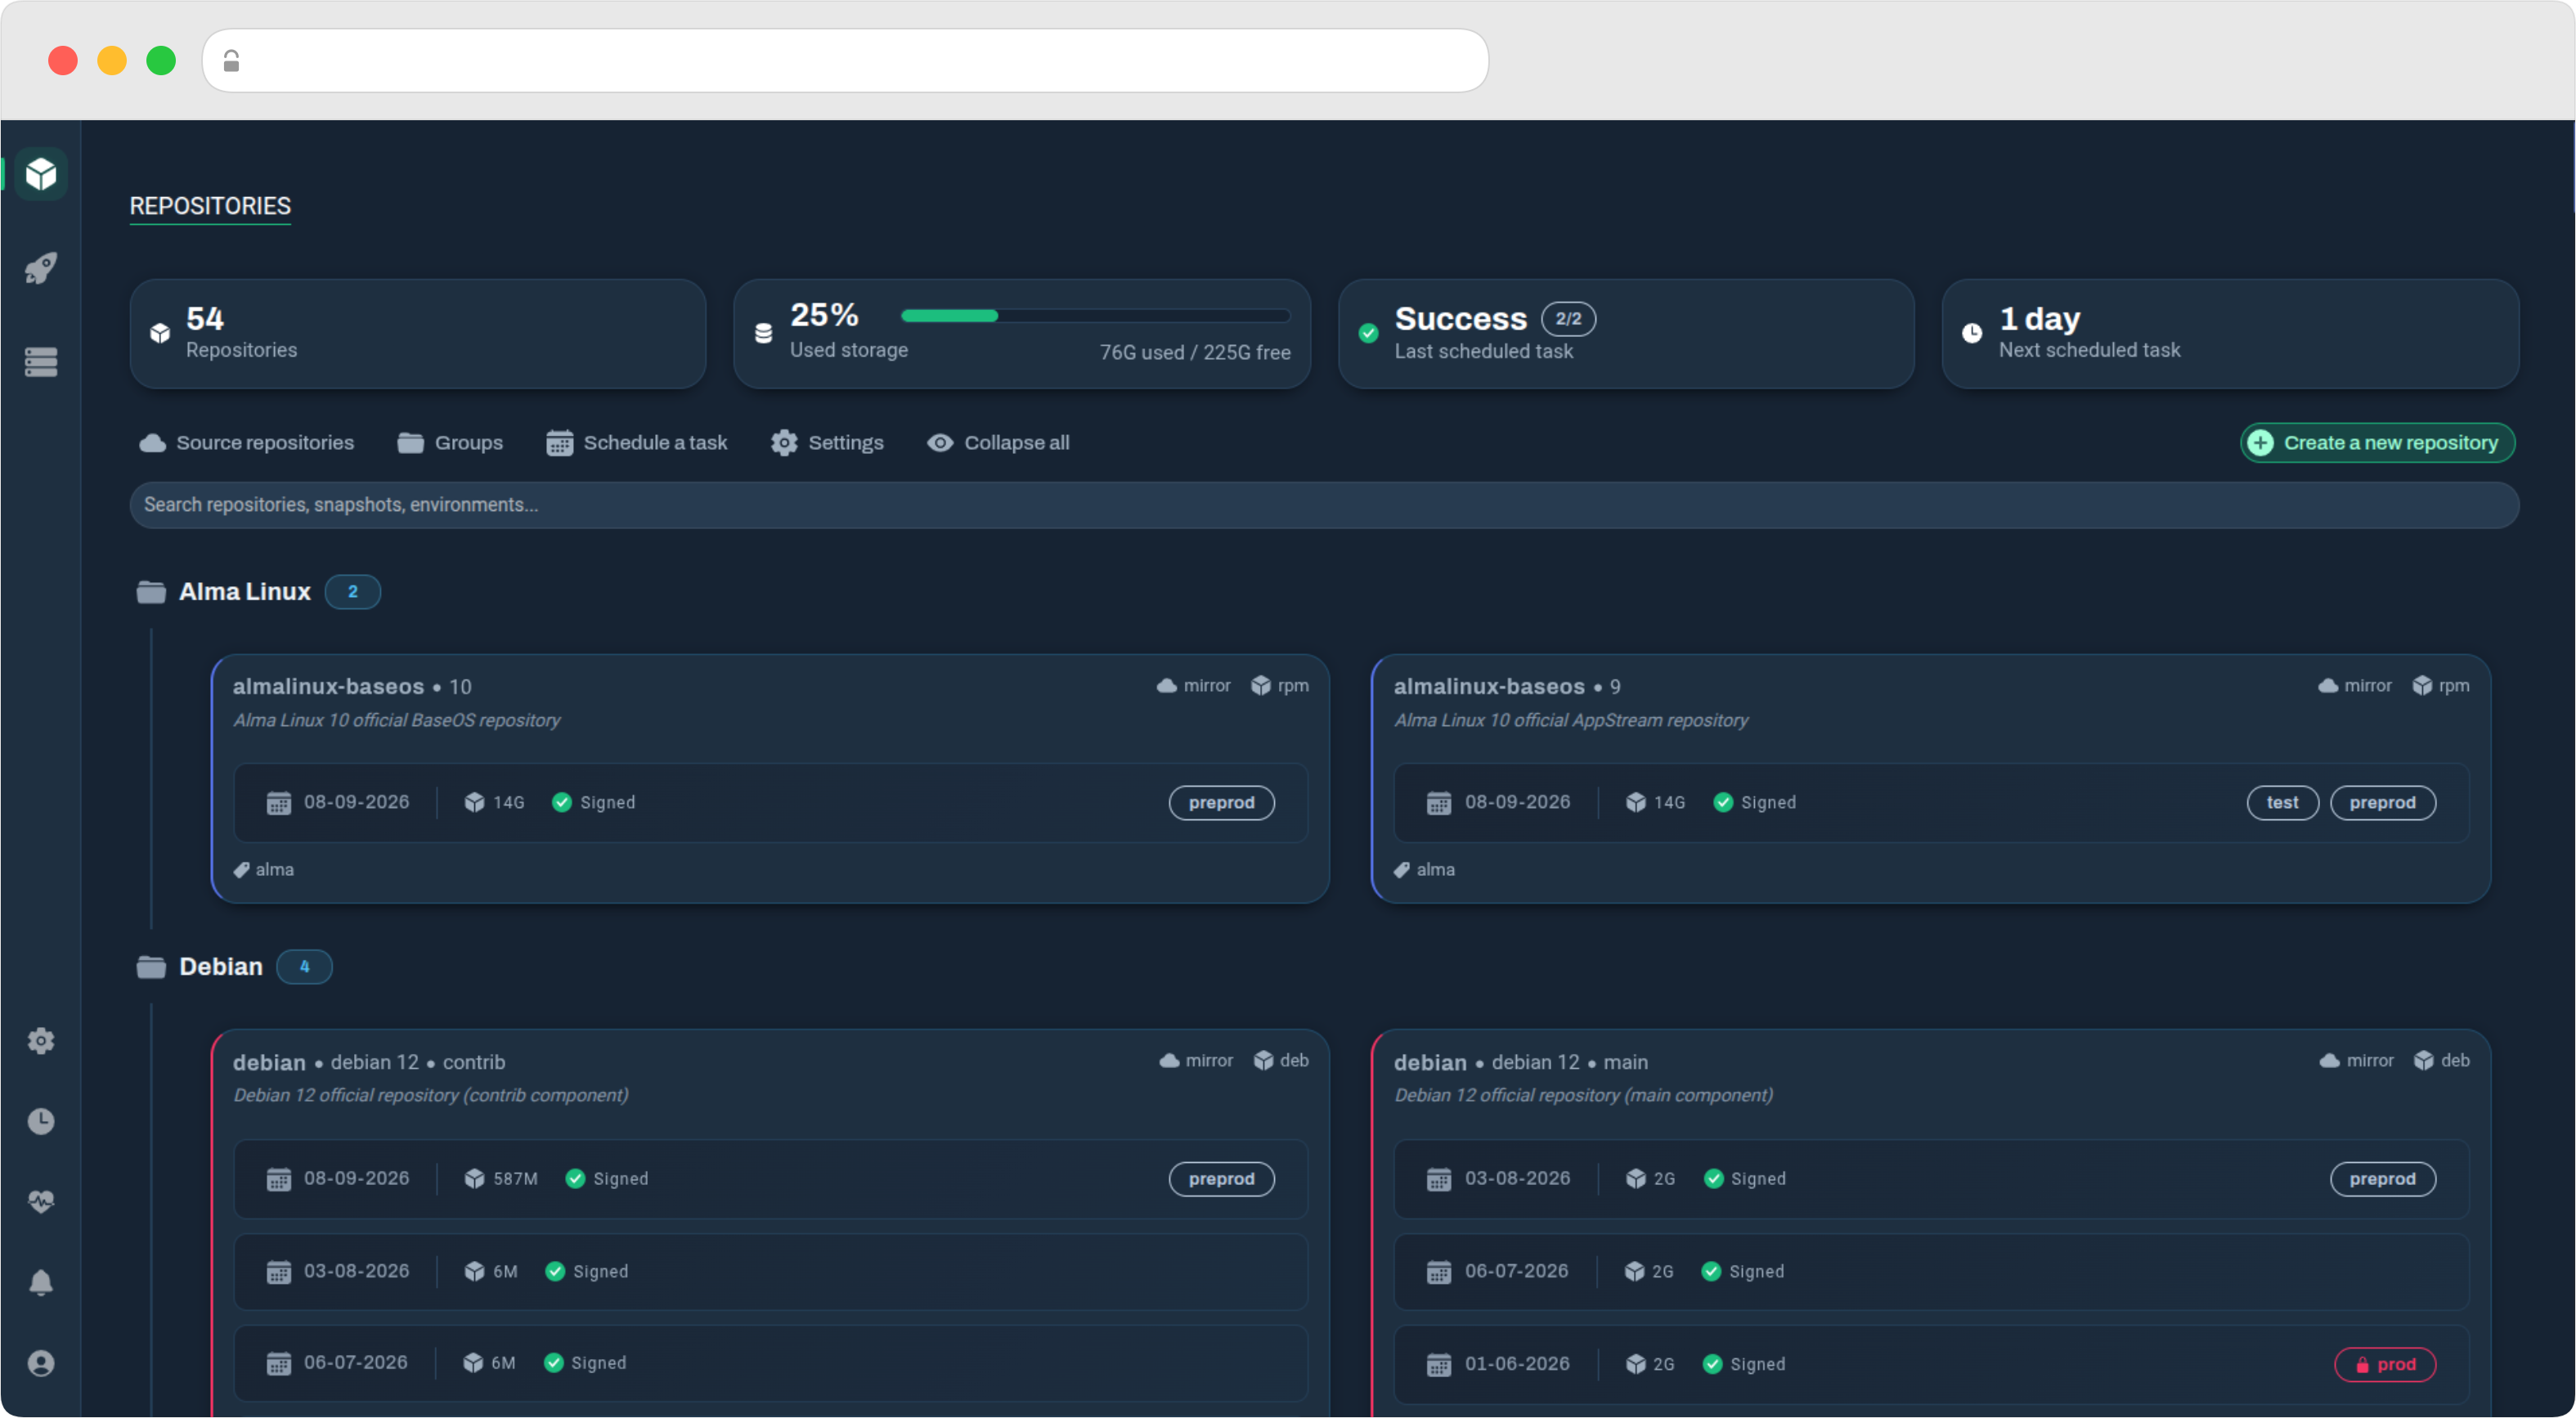Click calendar icon on almalinux-baseos 10 snapshot
This screenshot has height=1418, width=2576.
pyautogui.click(x=279, y=803)
